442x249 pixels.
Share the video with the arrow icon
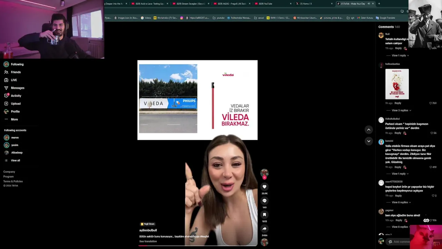tap(265, 229)
